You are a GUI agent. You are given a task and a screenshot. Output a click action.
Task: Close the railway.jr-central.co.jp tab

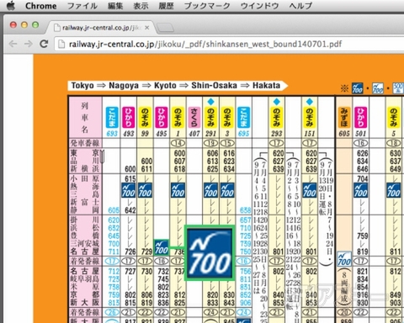(x=146, y=28)
